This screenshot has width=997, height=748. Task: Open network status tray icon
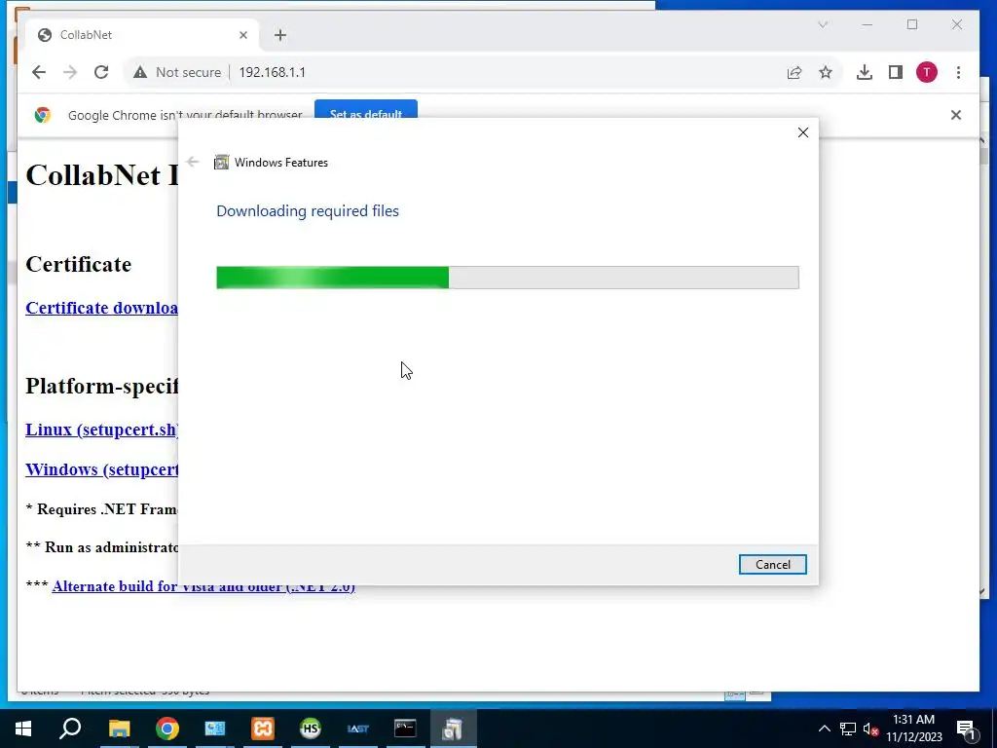point(848,729)
